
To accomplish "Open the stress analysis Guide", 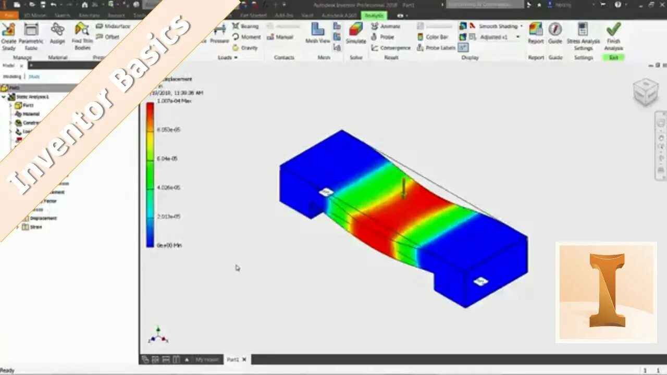I will (555, 33).
